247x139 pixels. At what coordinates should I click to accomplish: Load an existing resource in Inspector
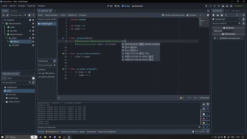218,15
